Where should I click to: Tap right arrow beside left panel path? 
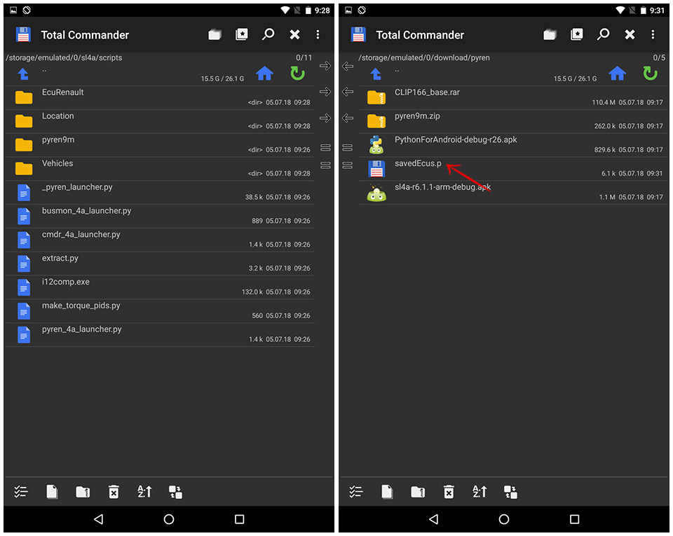(325, 66)
